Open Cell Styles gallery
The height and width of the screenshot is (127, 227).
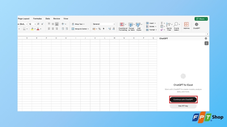(139, 27)
